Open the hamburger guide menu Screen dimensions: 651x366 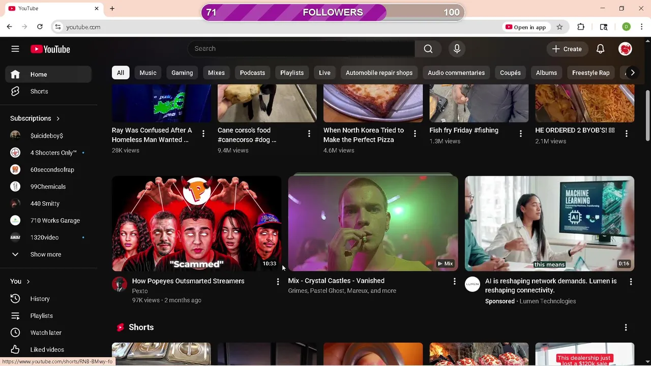tap(15, 49)
